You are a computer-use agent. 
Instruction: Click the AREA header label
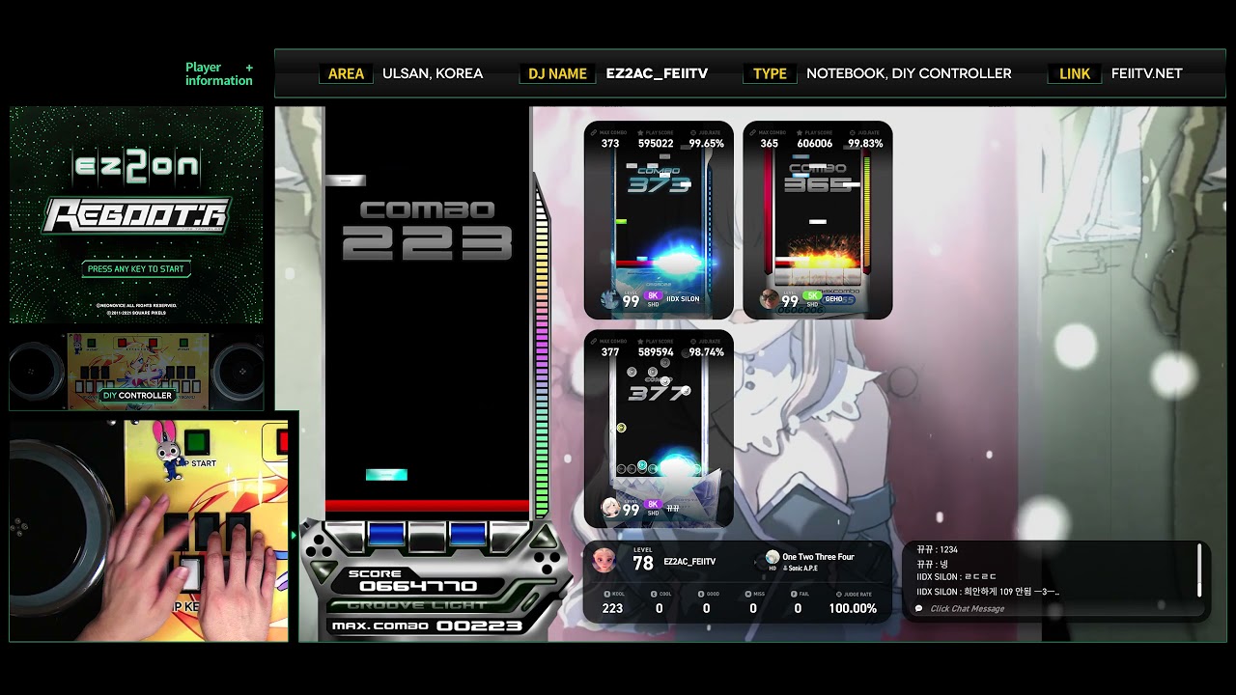(346, 73)
